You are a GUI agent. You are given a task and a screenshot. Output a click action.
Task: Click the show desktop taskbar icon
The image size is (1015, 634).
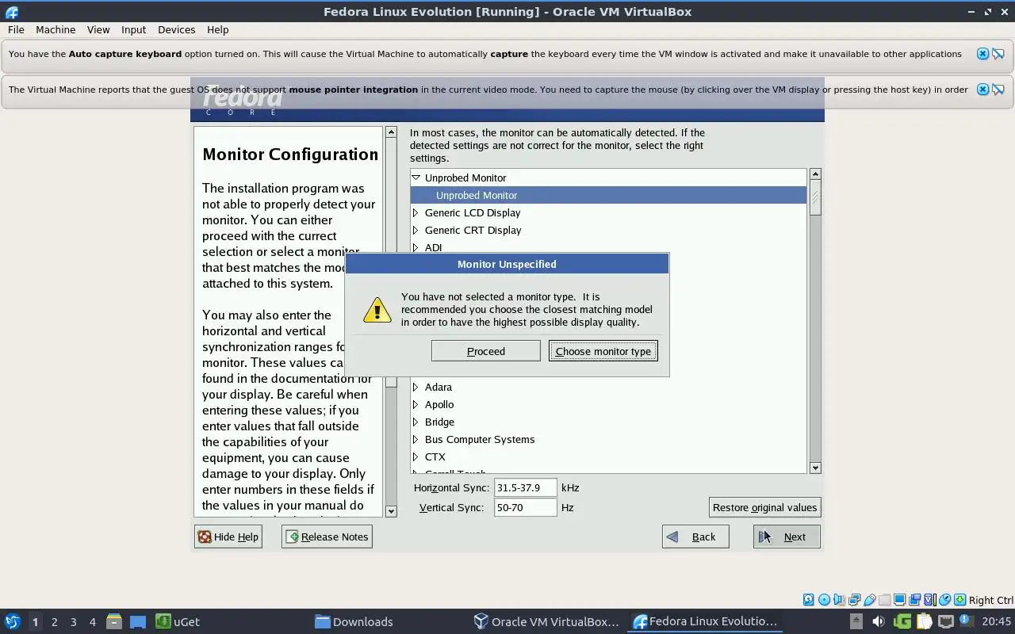pyautogui.click(x=138, y=621)
